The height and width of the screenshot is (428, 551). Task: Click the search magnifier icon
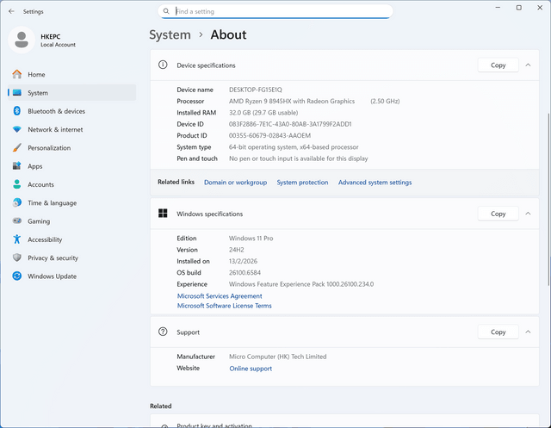point(166,11)
